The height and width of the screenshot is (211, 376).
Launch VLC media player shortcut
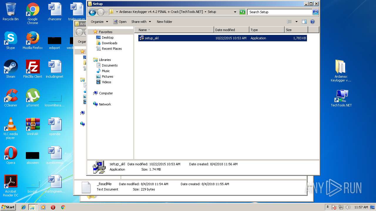(11, 128)
